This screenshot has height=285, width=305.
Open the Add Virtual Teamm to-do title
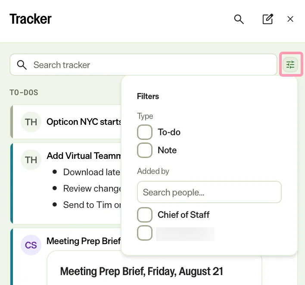pos(84,156)
